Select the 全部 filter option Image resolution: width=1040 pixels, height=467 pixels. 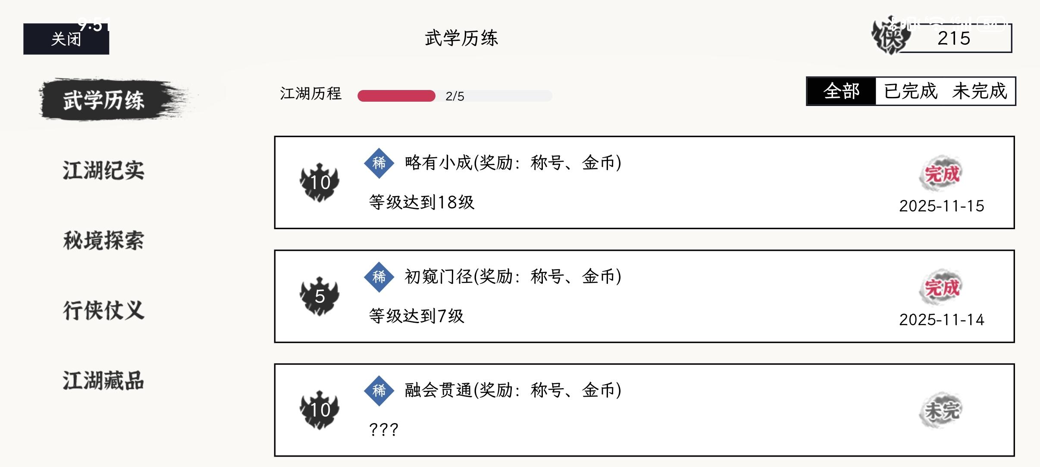coord(841,91)
